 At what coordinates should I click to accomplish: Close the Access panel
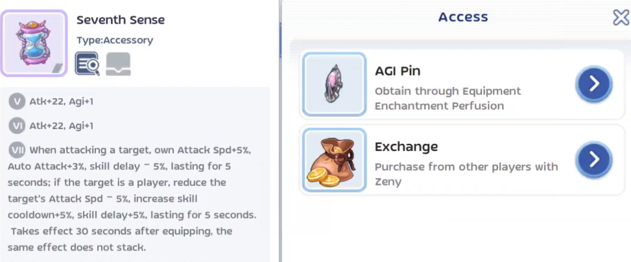click(x=621, y=18)
